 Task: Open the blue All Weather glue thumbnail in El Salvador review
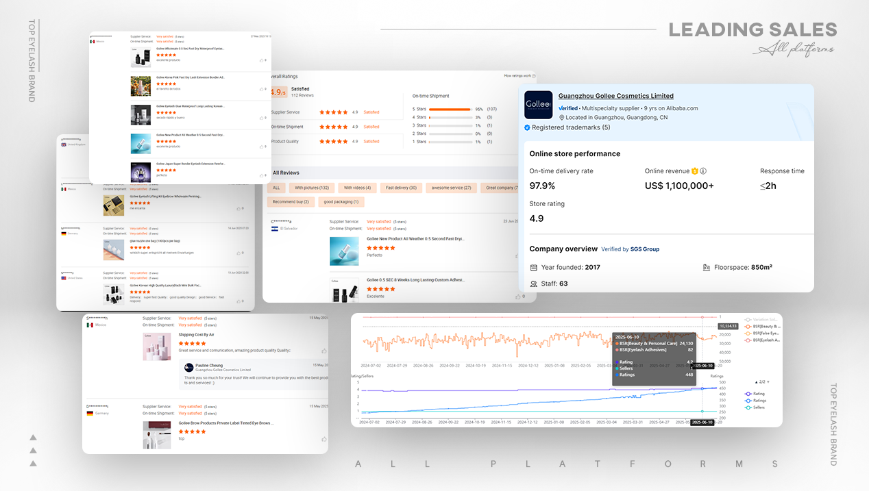point(344,251)
